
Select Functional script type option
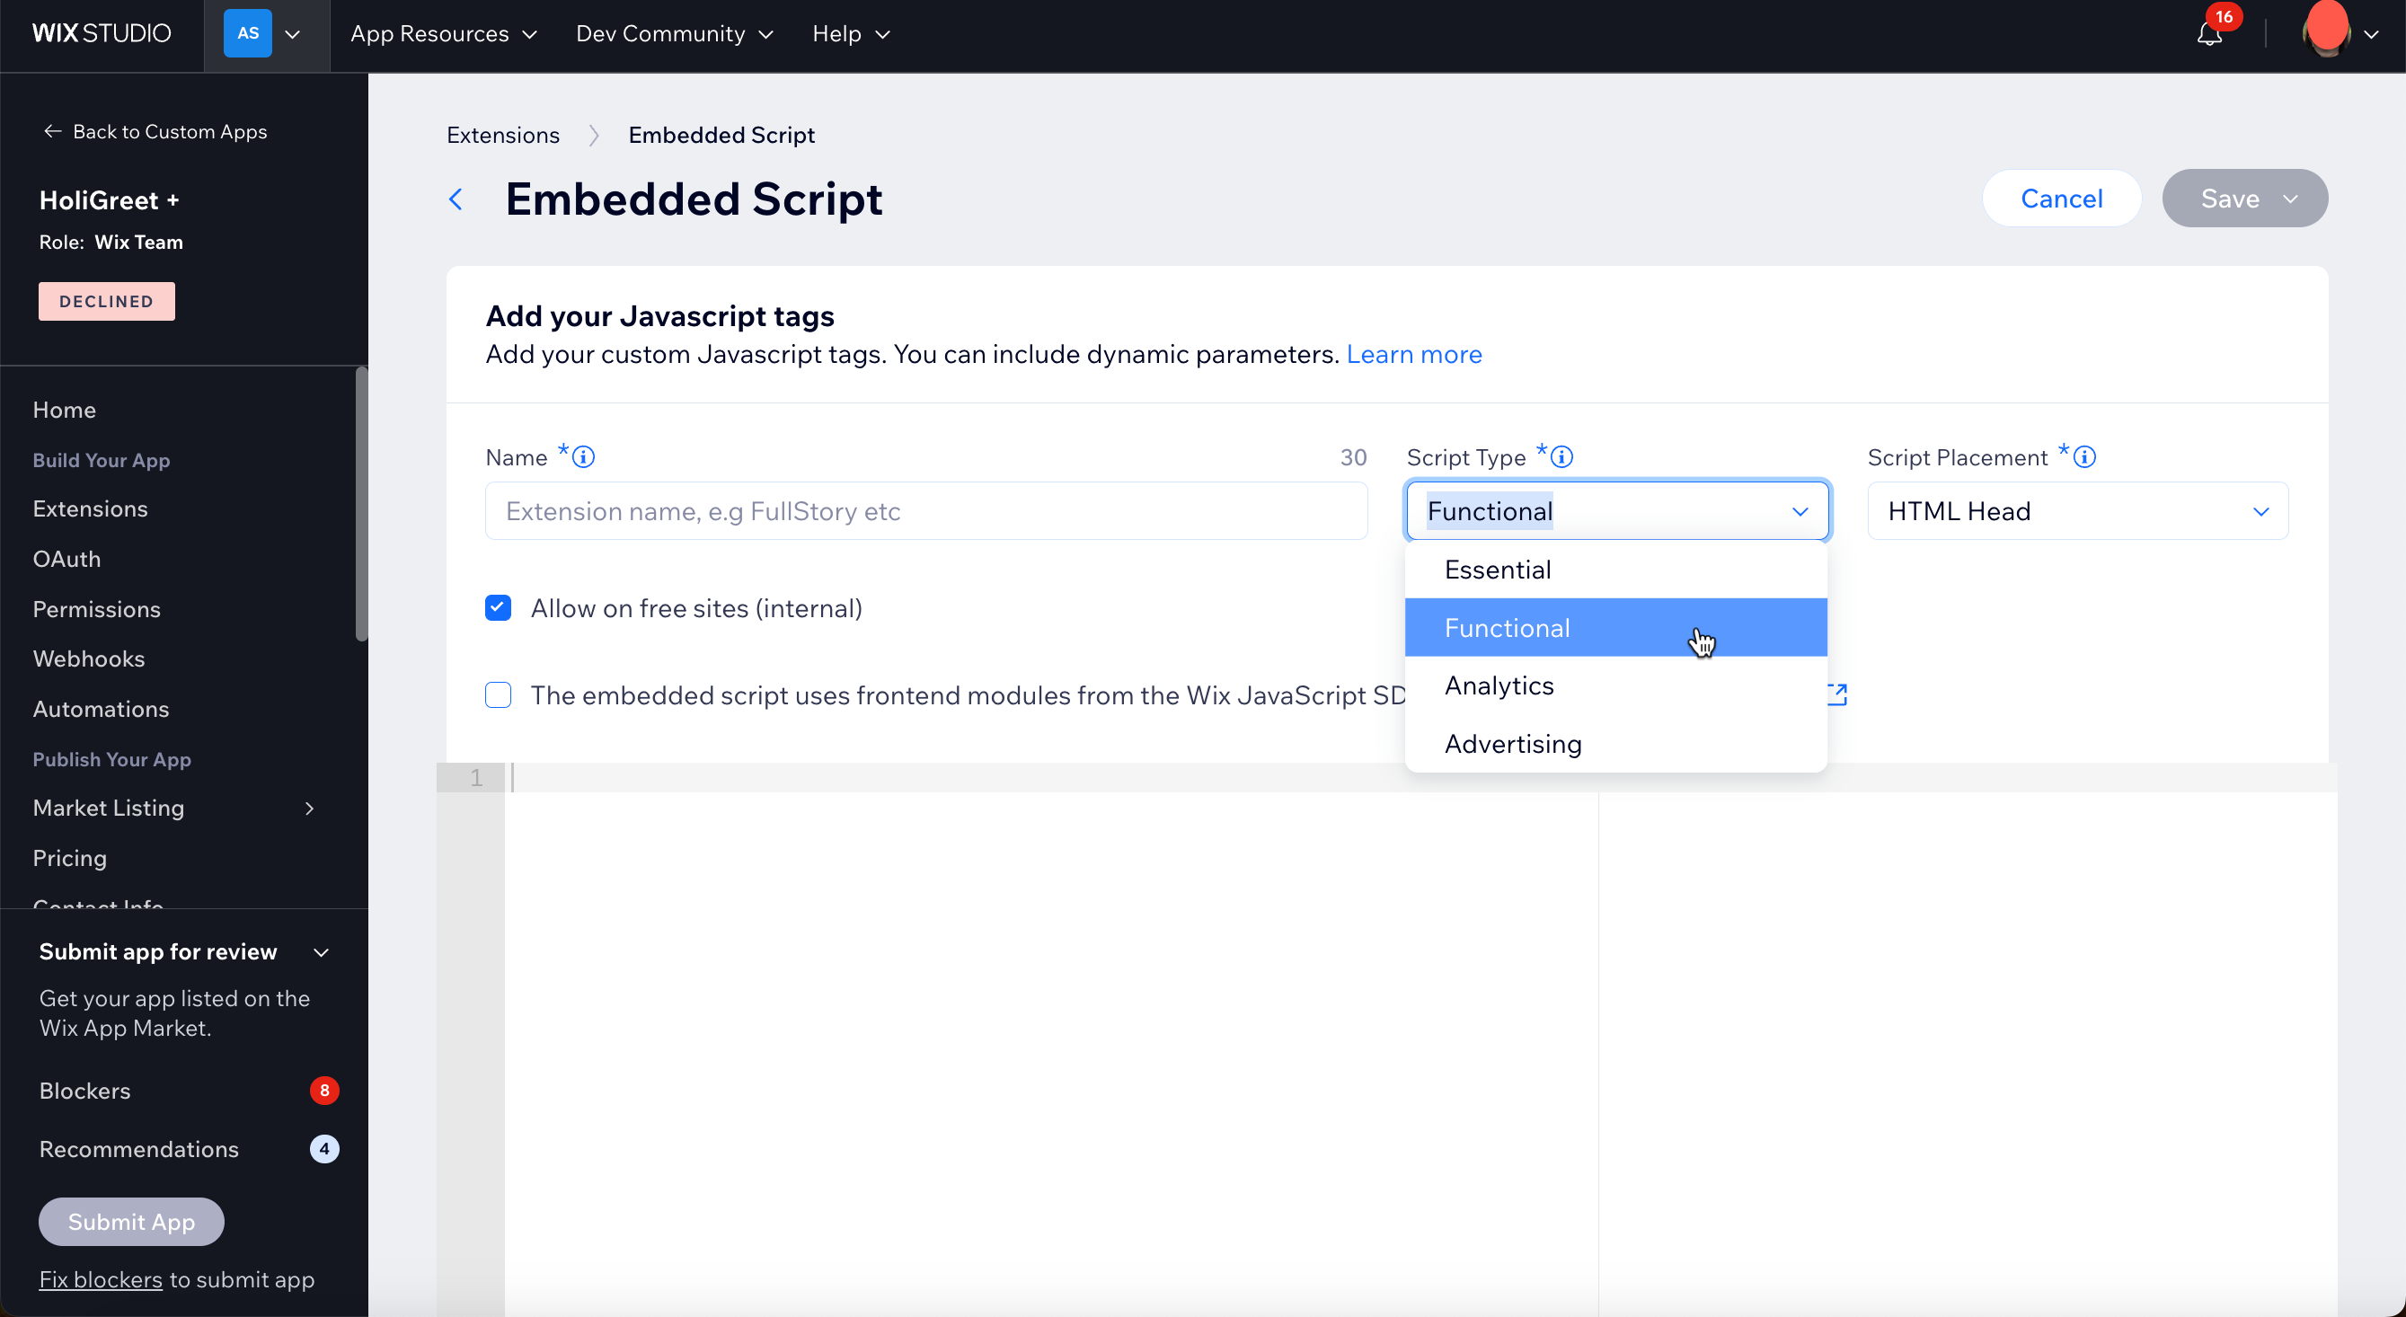1616,628
